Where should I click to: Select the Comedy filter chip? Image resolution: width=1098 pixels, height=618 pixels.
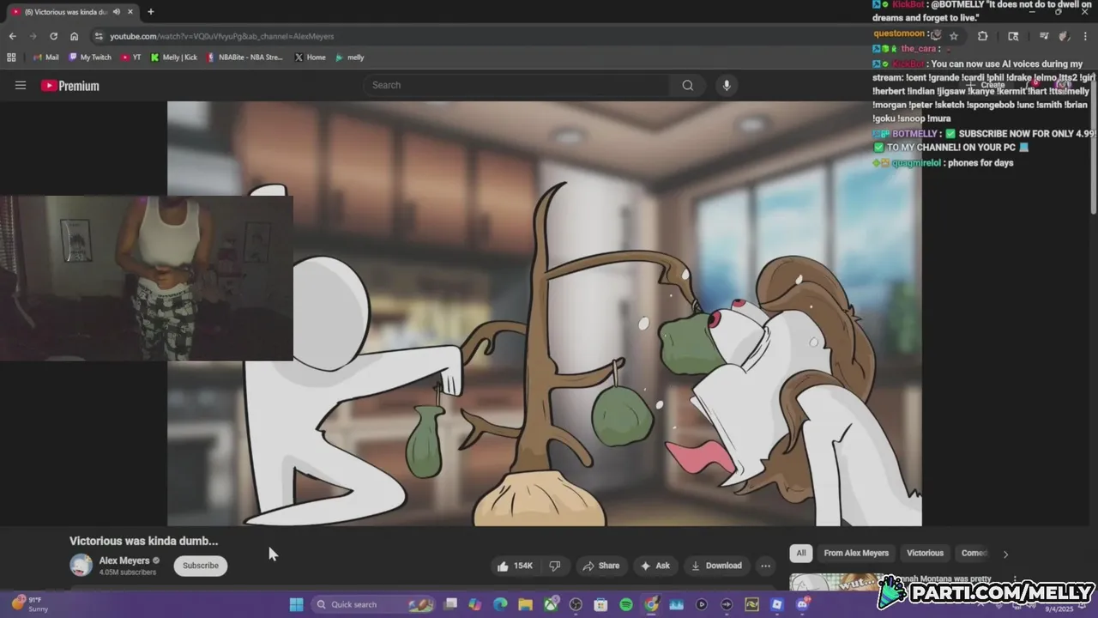[974, 553]
